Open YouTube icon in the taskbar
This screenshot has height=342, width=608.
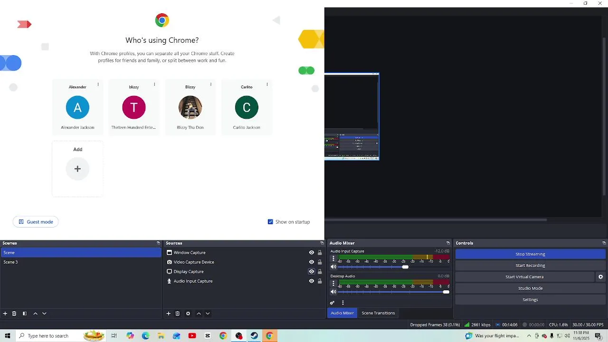click(192, 336)
